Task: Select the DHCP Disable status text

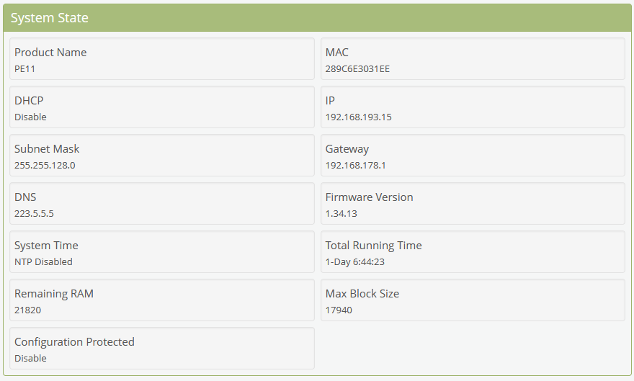Action: pyautogui.click(x=30, y=117)
